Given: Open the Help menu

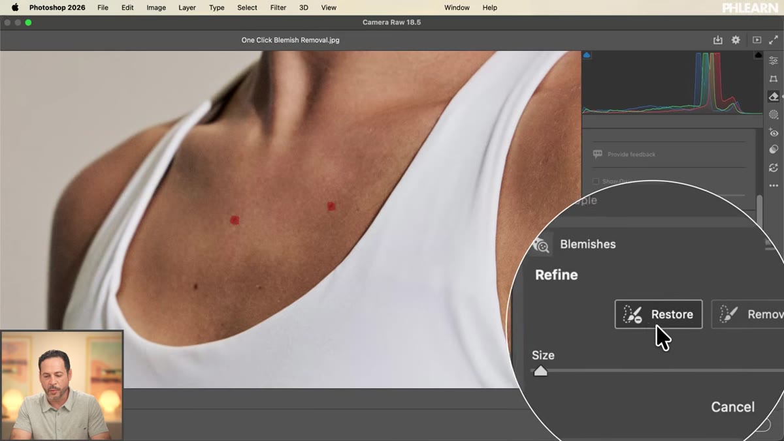Looking at the screenshot, I should click(490, 8).
